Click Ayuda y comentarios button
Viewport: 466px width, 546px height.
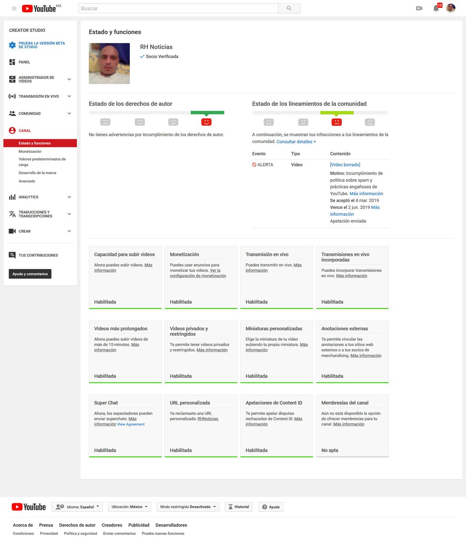click(x=30, y=274)
